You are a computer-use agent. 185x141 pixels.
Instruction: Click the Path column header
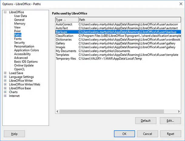129,20
